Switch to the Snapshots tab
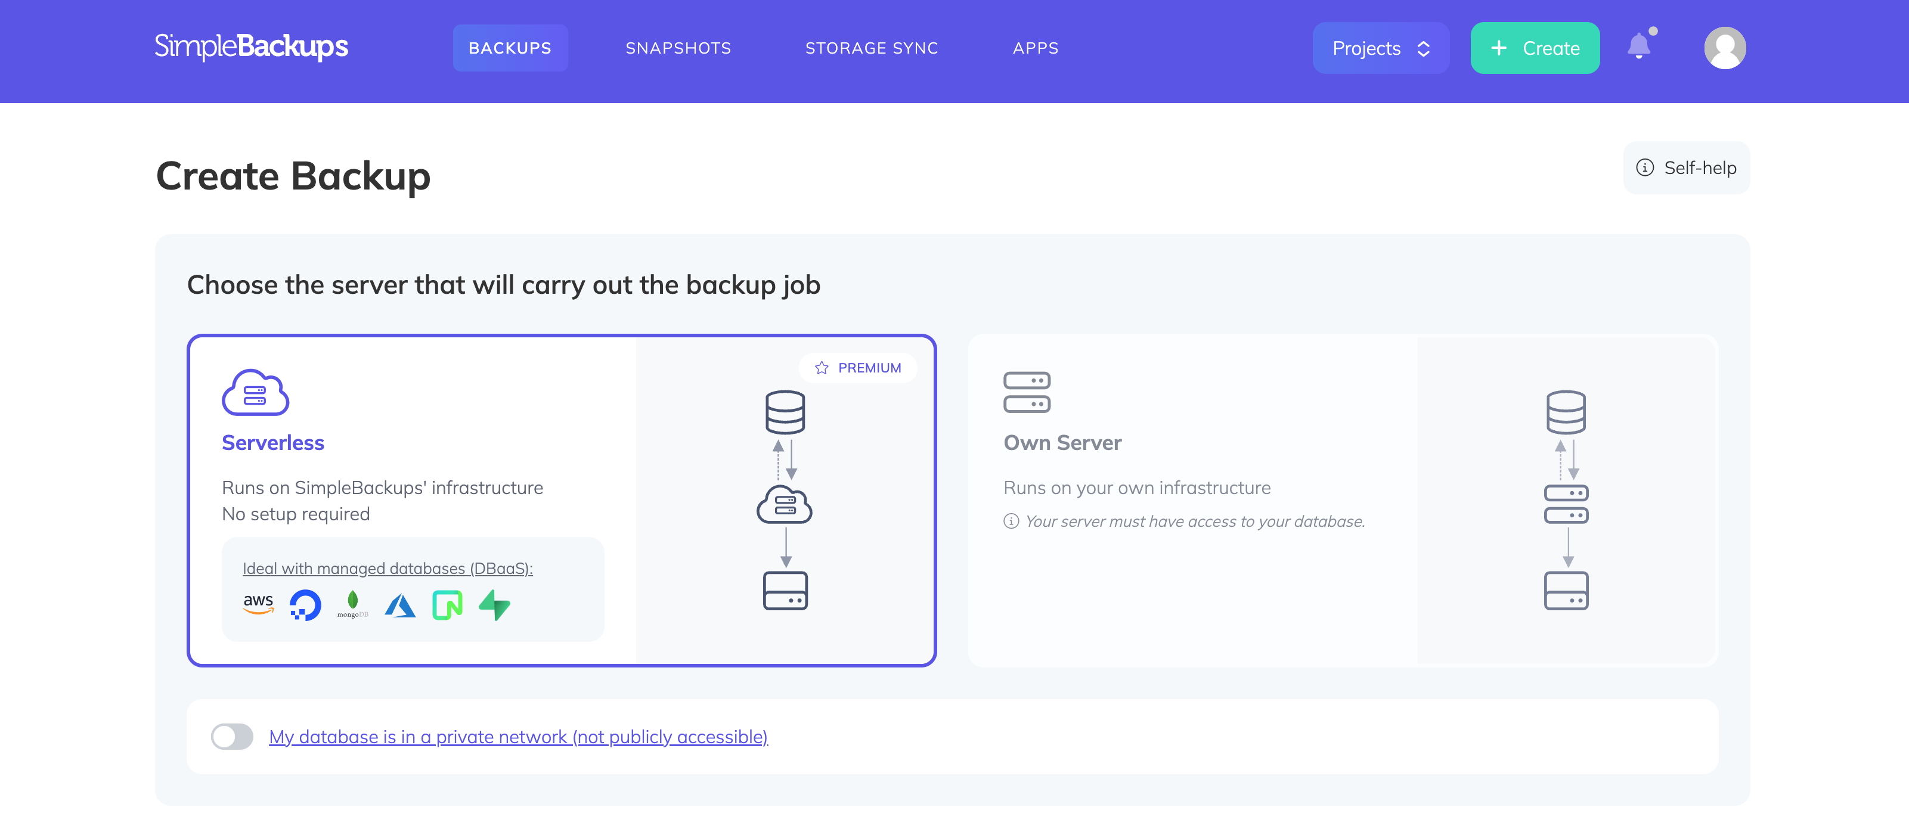Screen dimensions: 1909x826 (x=678, y=48)
